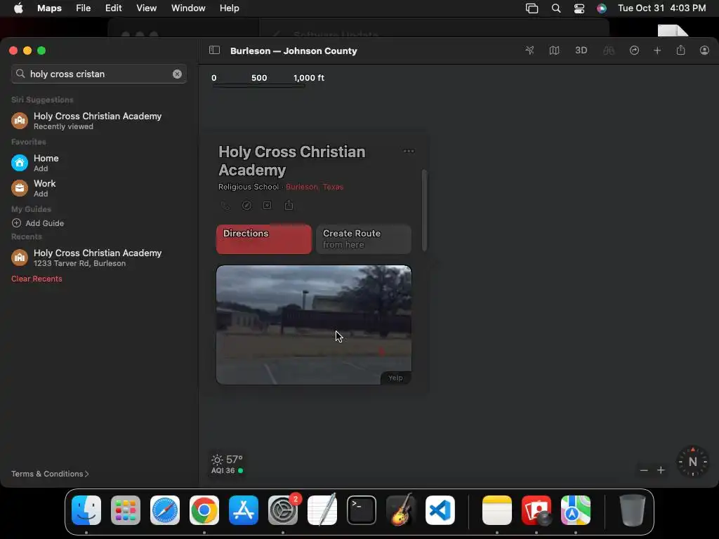The image size is (719, 539).
Task: Open Terminal from the Dock
Action: click(362, 510)
